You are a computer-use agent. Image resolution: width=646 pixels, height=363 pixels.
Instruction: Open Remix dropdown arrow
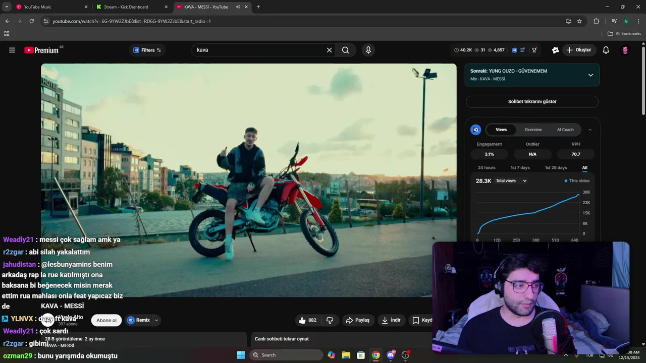tap(156, 320)
